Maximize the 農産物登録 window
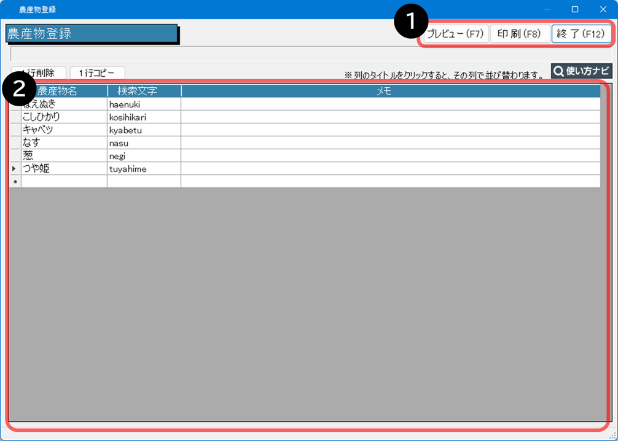The width and height of the screenshot is (618, 441). coord(574,9)
